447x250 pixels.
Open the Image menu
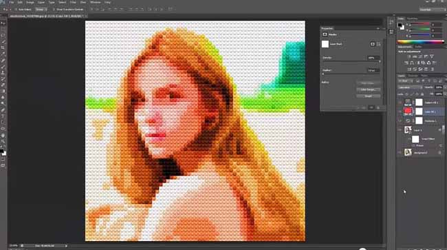click(30, 2)
